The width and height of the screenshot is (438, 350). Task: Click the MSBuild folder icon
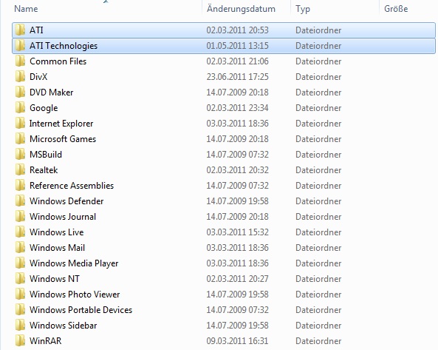point(20,155)
